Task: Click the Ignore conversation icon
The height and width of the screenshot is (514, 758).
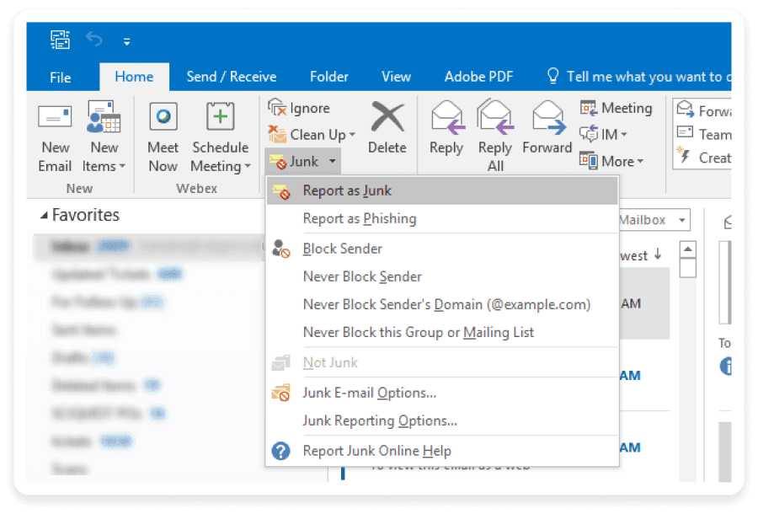Action: (277, 107)
